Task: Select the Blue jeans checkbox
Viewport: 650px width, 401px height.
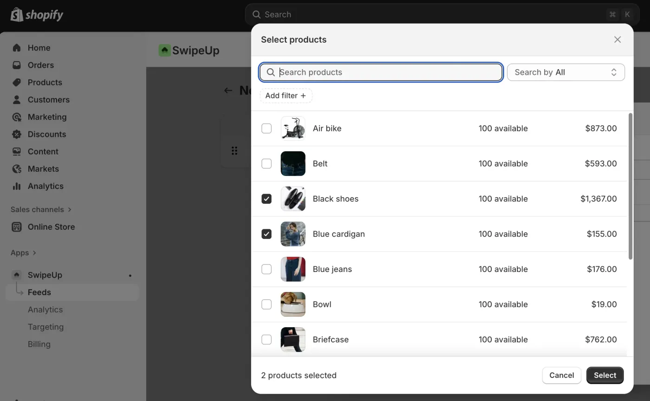Action: (x=266, y=269)
